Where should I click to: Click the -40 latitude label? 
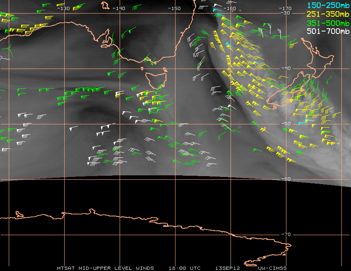coord(286,68)
